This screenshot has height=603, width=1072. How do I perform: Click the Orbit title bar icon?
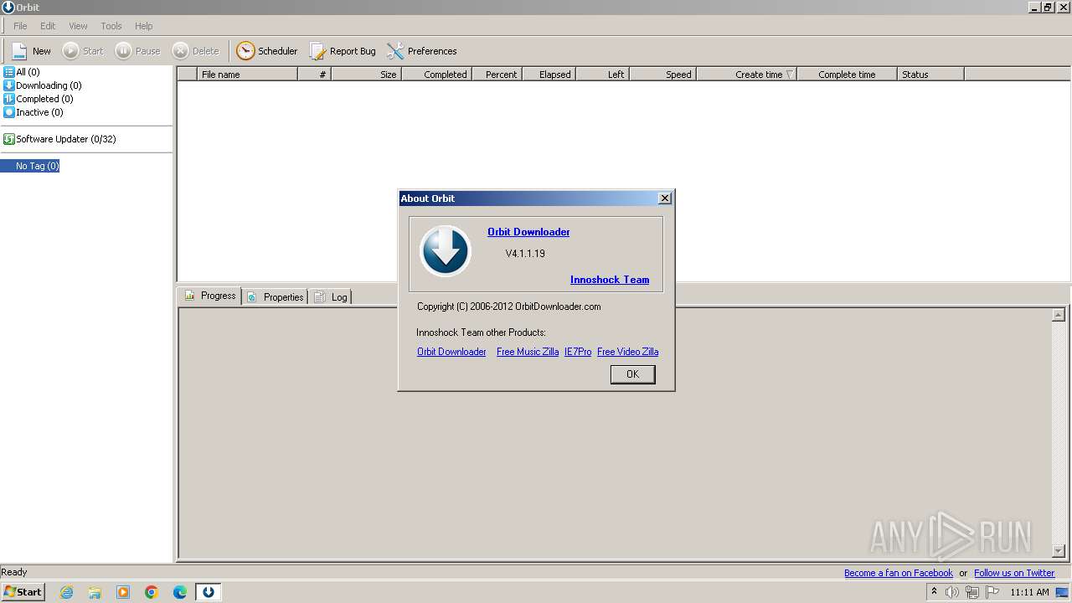pyautogui.click(x=8, y=8)
